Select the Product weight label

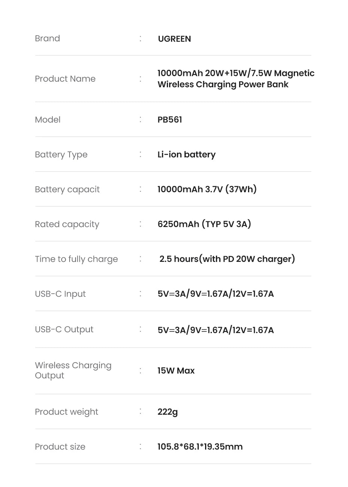66,412
